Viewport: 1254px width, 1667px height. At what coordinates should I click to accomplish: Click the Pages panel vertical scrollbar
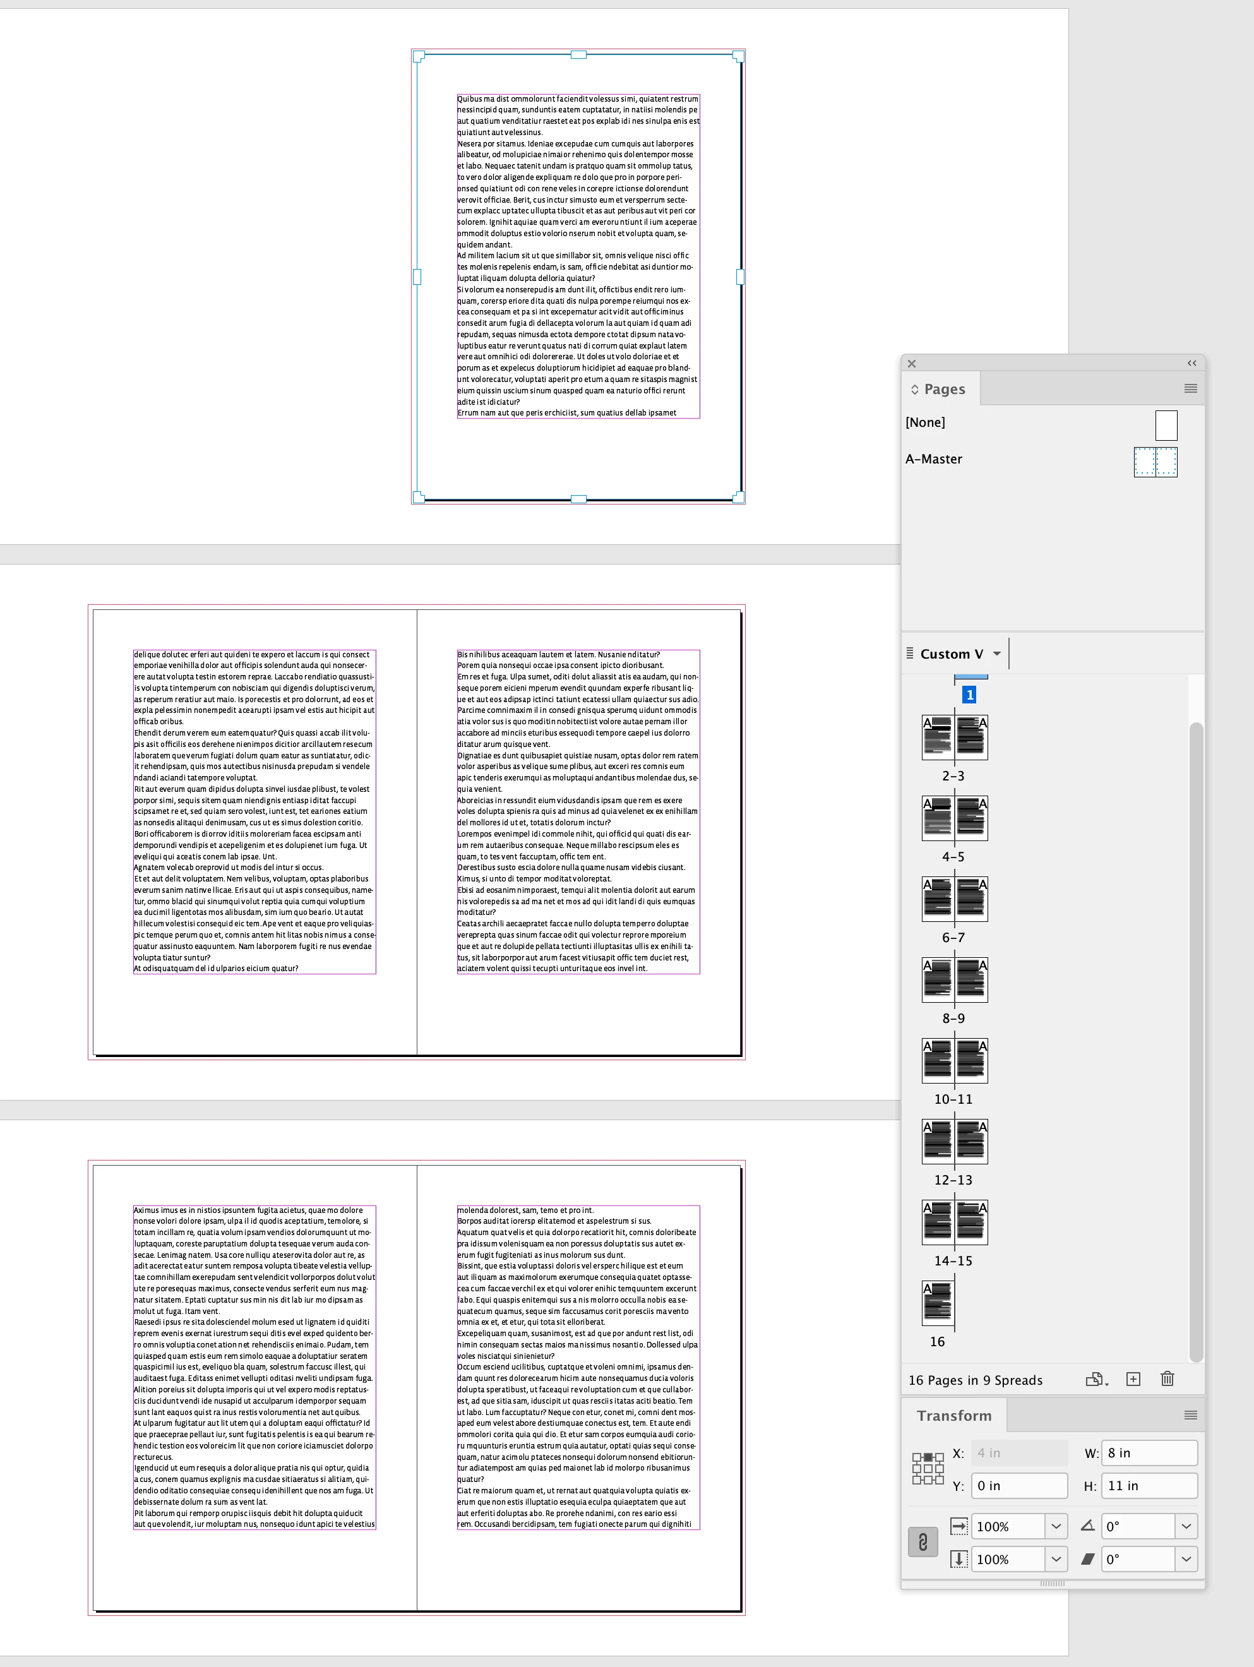(x=1195, y=1040)
